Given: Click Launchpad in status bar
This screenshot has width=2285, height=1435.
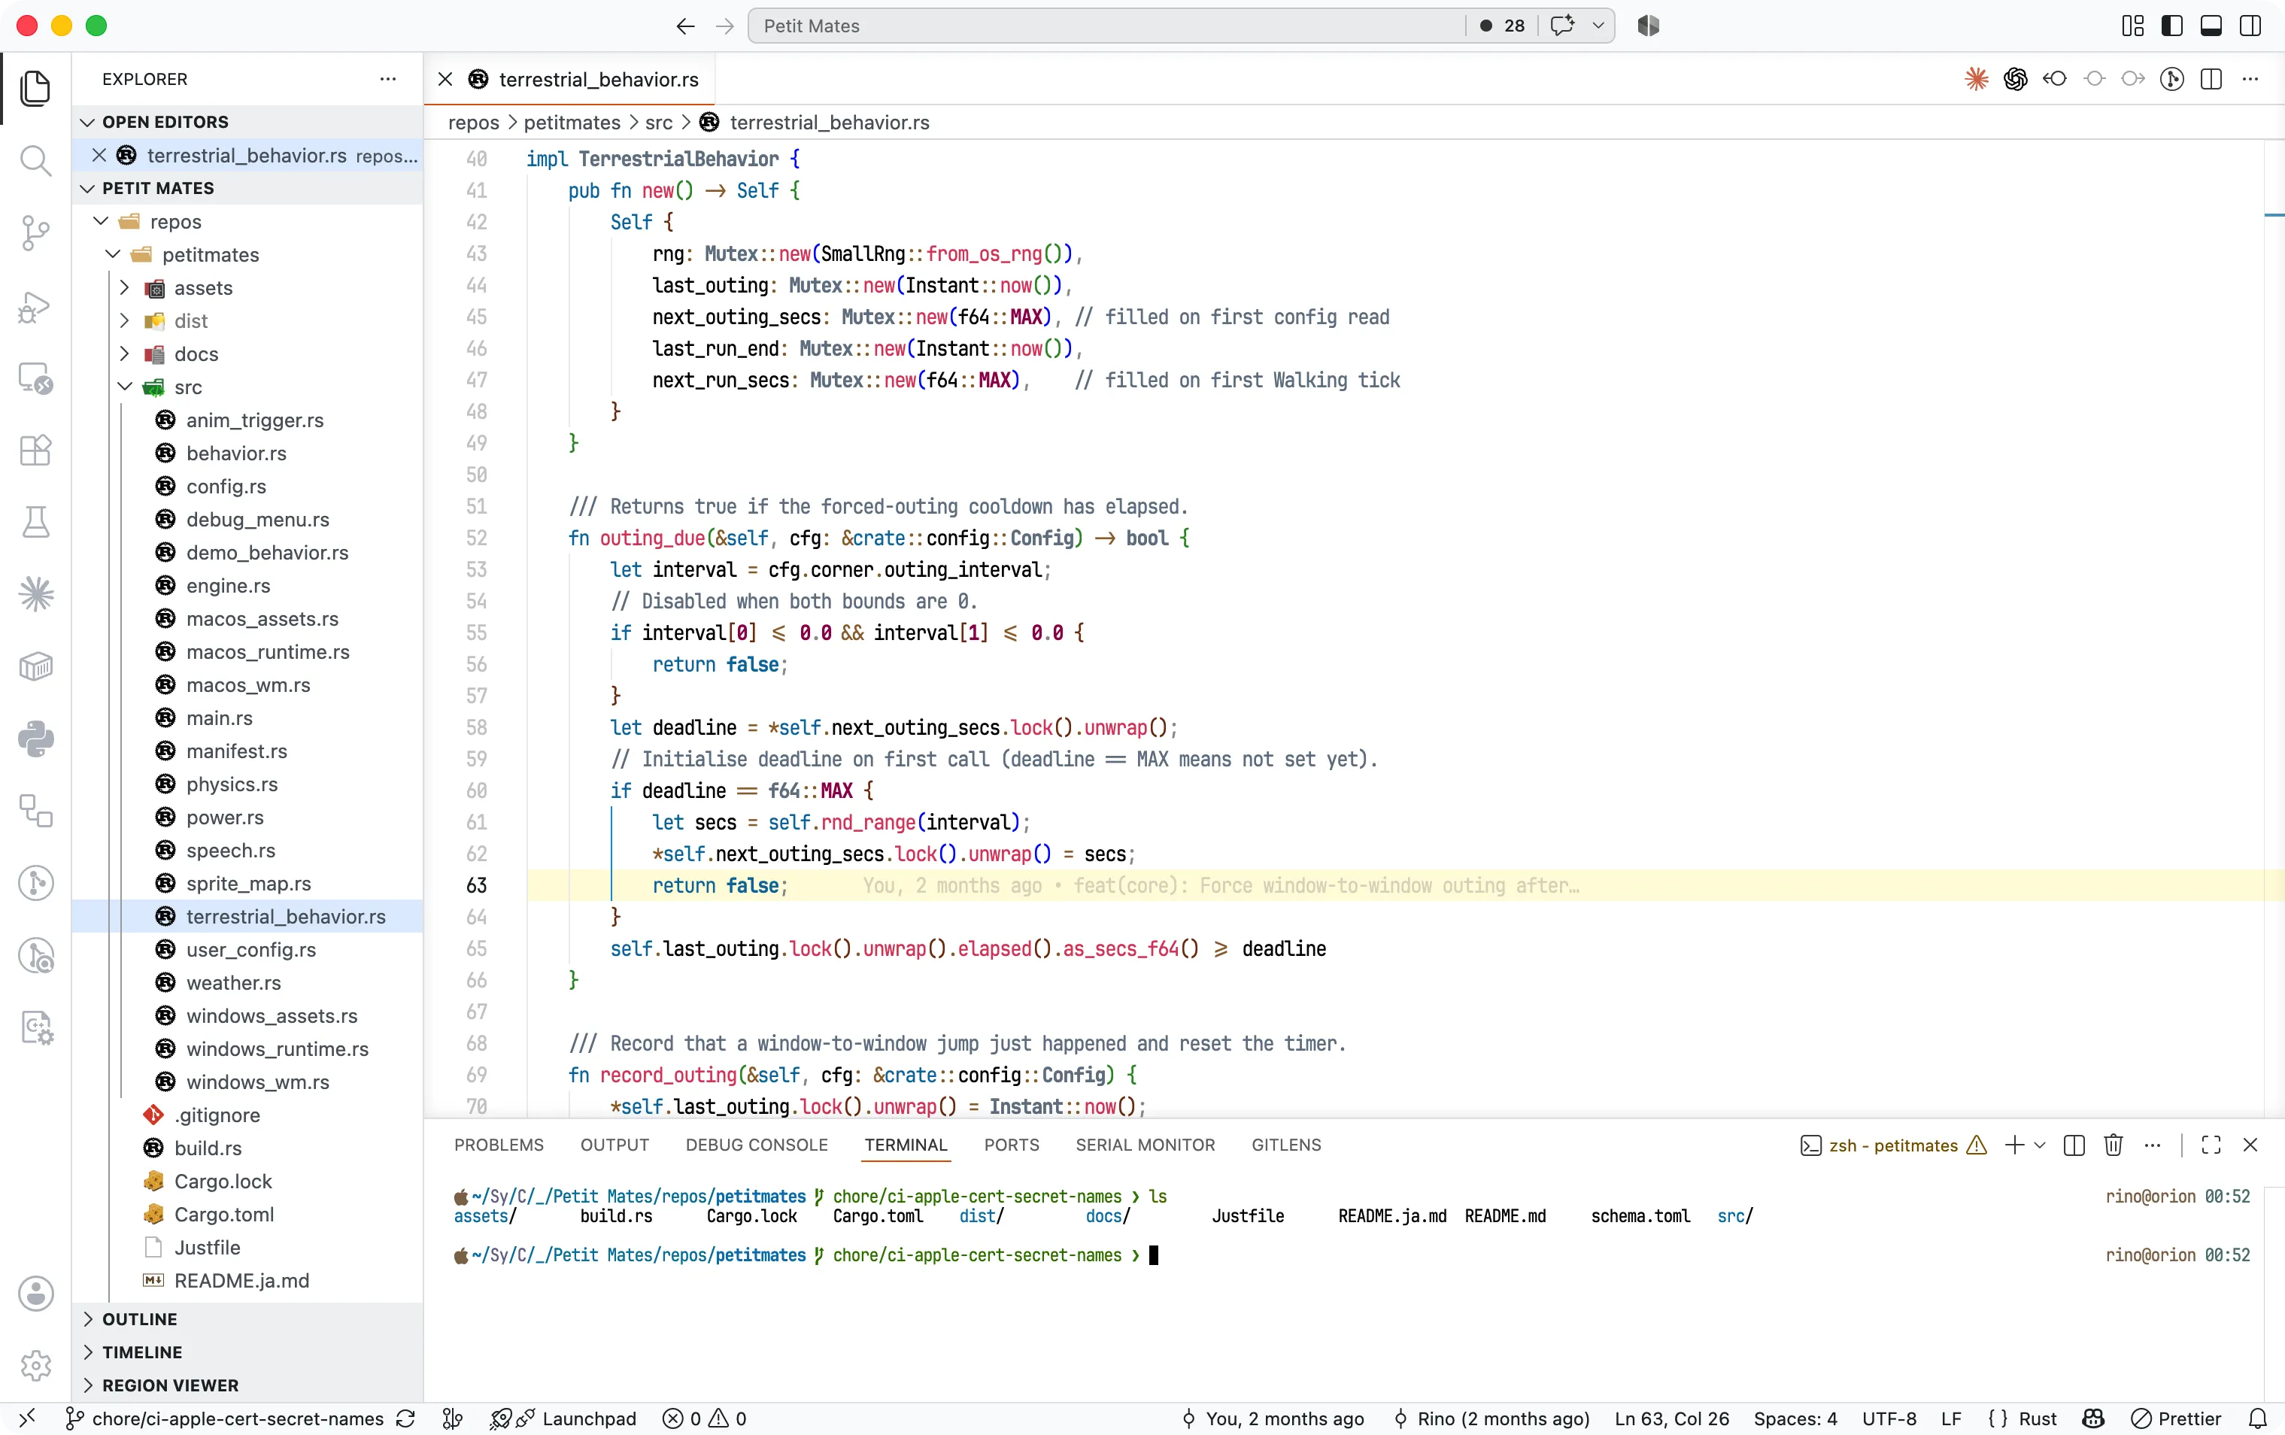Looking at the screenshot, I should click(563, 1419).
